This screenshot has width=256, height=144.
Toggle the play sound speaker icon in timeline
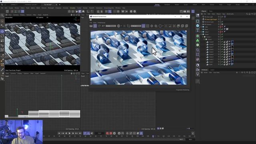92,133
